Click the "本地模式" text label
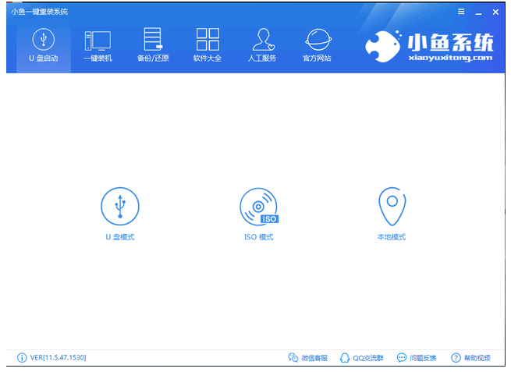Image resolution: width=511 pixels, height=372 pixels. coord(391,237)
